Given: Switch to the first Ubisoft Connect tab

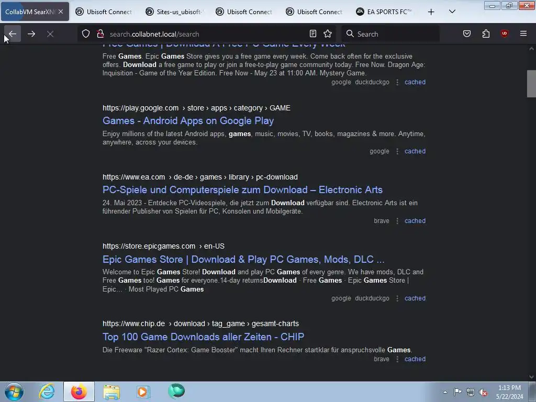Looking at the screenshot, I should [x=104, y=12].
